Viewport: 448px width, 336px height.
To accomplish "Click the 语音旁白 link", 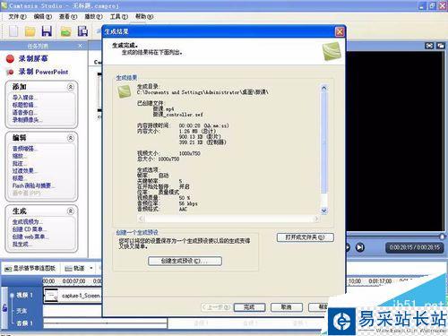I will click(25, 112).
